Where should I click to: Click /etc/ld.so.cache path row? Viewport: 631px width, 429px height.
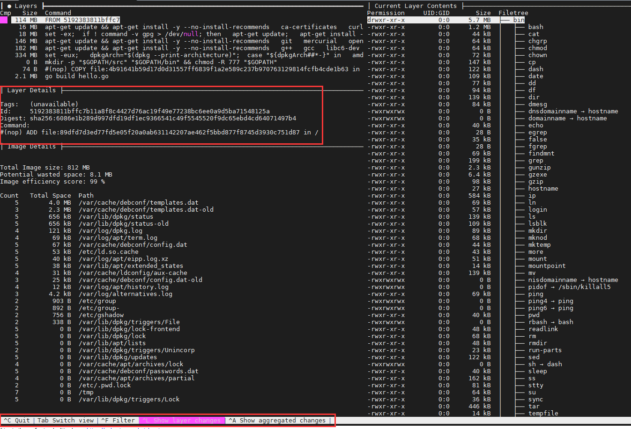click(x=109, y=252)
